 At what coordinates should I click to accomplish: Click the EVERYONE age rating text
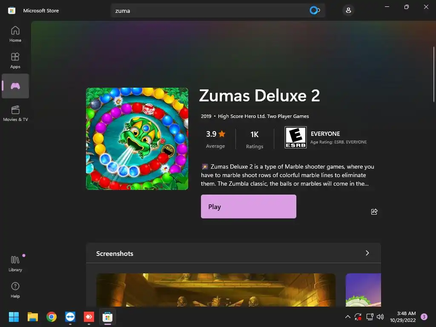tap(325, 134)
